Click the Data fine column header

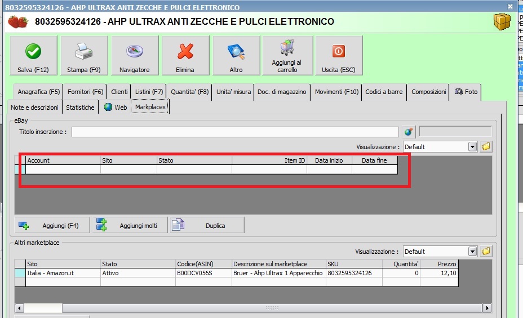point(375,160)
